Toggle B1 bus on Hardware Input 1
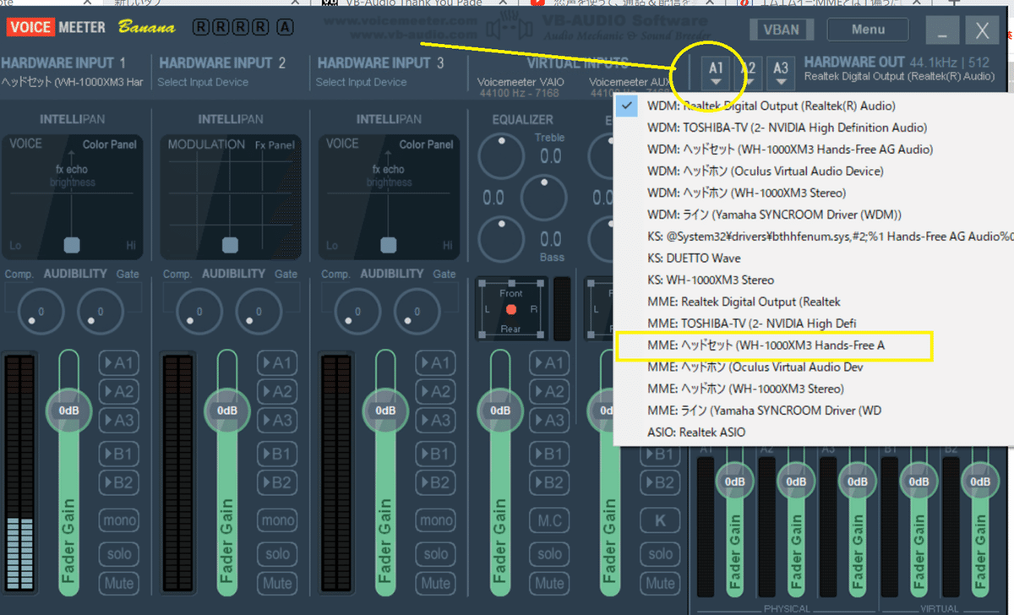This screenshot has width=1014, height=615. (x=118, y=454)
